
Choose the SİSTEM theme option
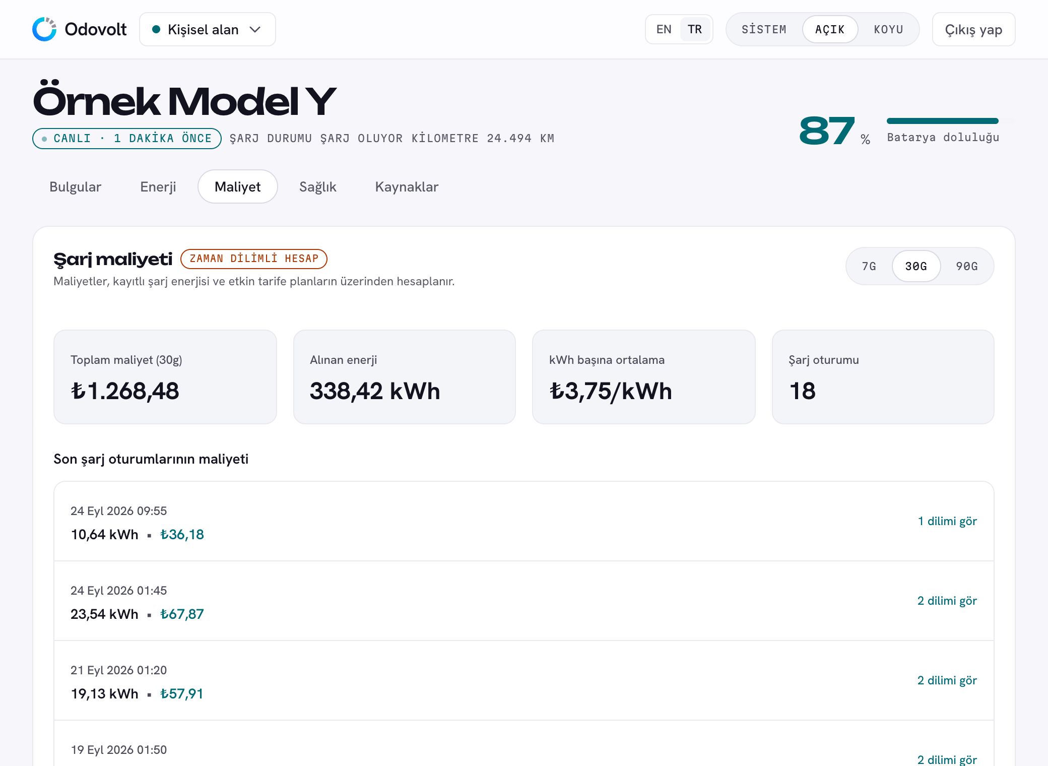[764, 29]
